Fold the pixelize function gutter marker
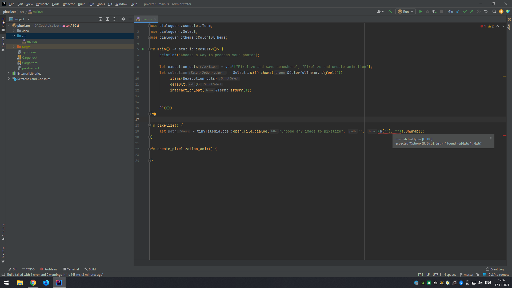 (149, 125)
